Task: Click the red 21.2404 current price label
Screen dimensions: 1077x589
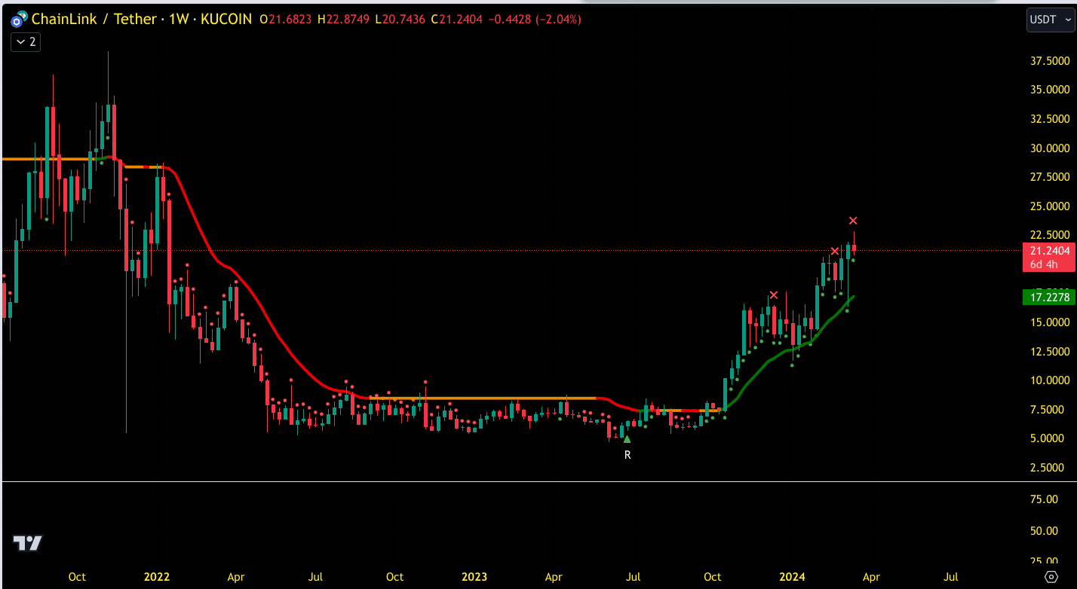Action: 1049,251
